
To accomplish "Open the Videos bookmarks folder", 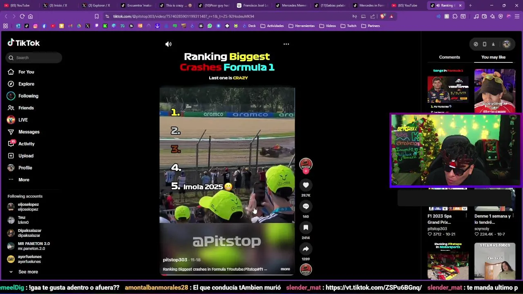I will 328,26.
